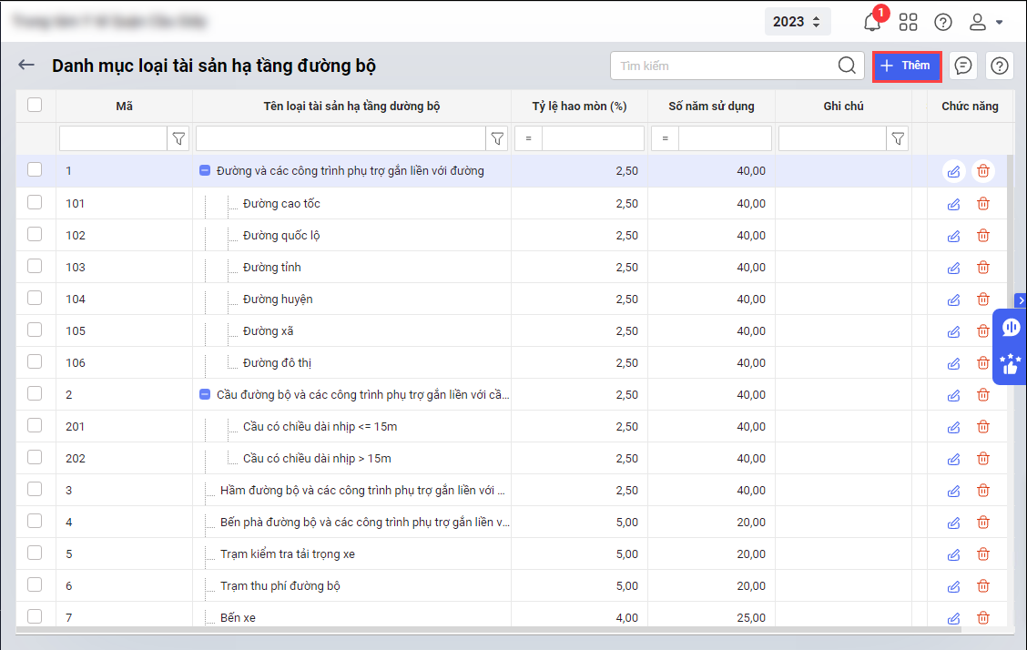Screen dimensions: 1027x650
Task: Open filter icon for Mã column
Action: coord(179,138)
